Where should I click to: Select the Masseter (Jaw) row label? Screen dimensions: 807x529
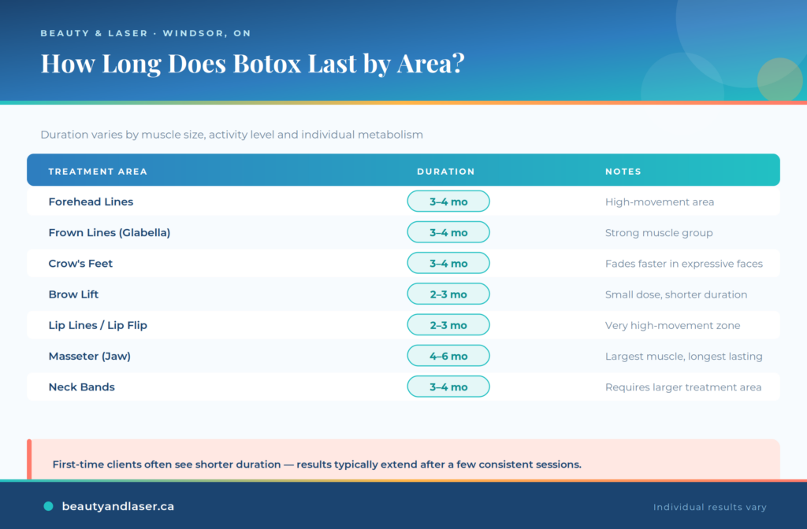pos(90,356)
